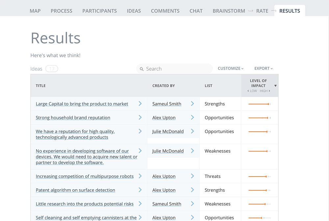329x221 pixels.
Task: Click the Title column header
Action: pos(41,86)
